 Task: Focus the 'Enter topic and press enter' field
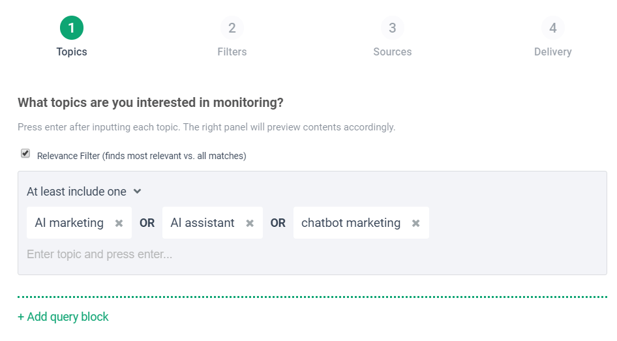pyautogui.click(x=196, y=254)
